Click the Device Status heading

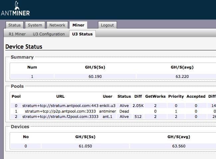coord(24,47)
